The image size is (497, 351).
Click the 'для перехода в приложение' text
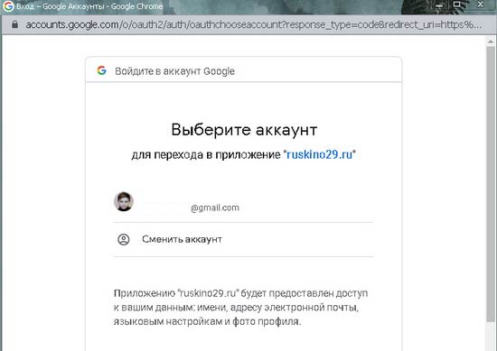coord(206,155)
